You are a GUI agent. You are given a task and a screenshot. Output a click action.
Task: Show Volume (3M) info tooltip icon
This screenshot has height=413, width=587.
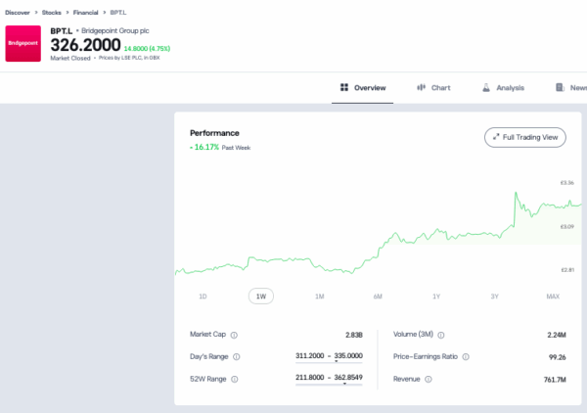tap(441, 335)
